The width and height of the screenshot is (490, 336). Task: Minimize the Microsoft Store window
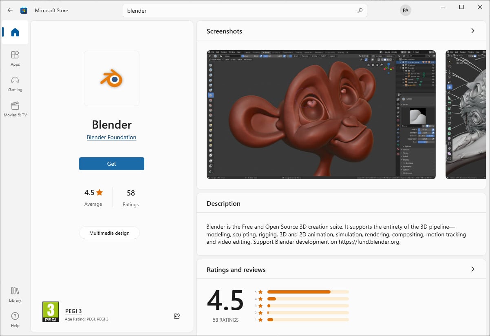coord(443,7)
